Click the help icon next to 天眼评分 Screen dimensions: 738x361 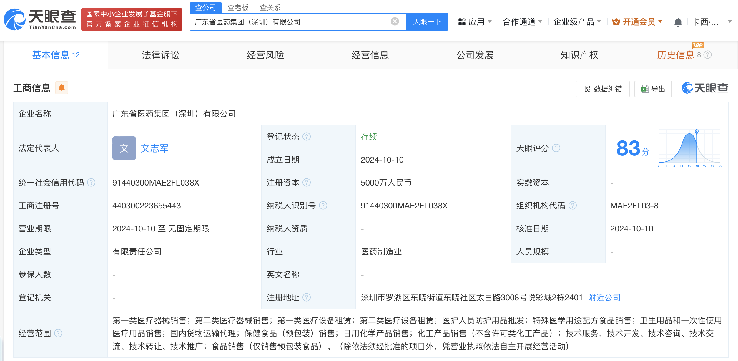(556, 148)
